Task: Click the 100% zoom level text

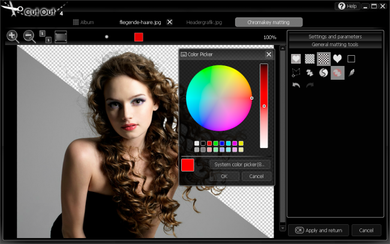Action: pyautogui.click(x=270, y=37)
